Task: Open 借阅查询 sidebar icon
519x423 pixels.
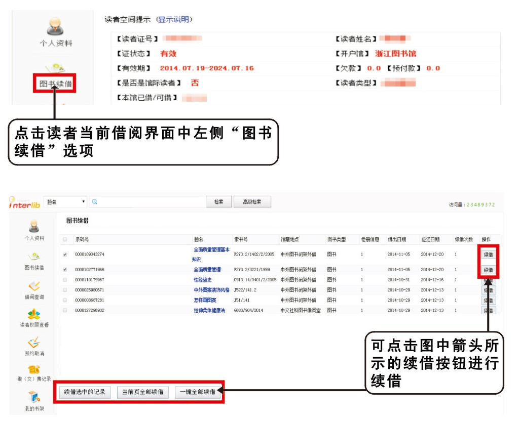Action: tap(34, 286)
